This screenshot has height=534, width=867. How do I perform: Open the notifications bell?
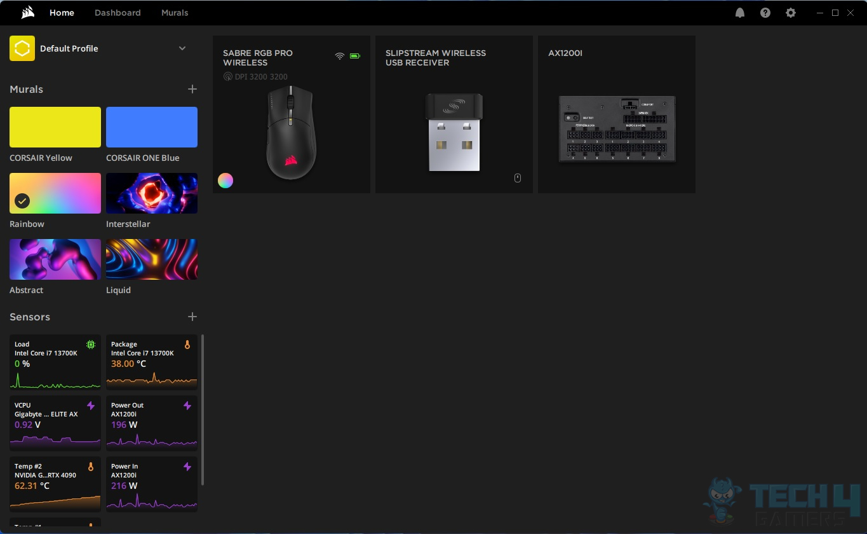coord(740,13)
